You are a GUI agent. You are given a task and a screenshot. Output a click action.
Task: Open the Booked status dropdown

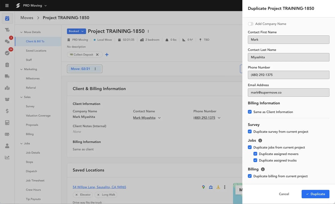77,31
